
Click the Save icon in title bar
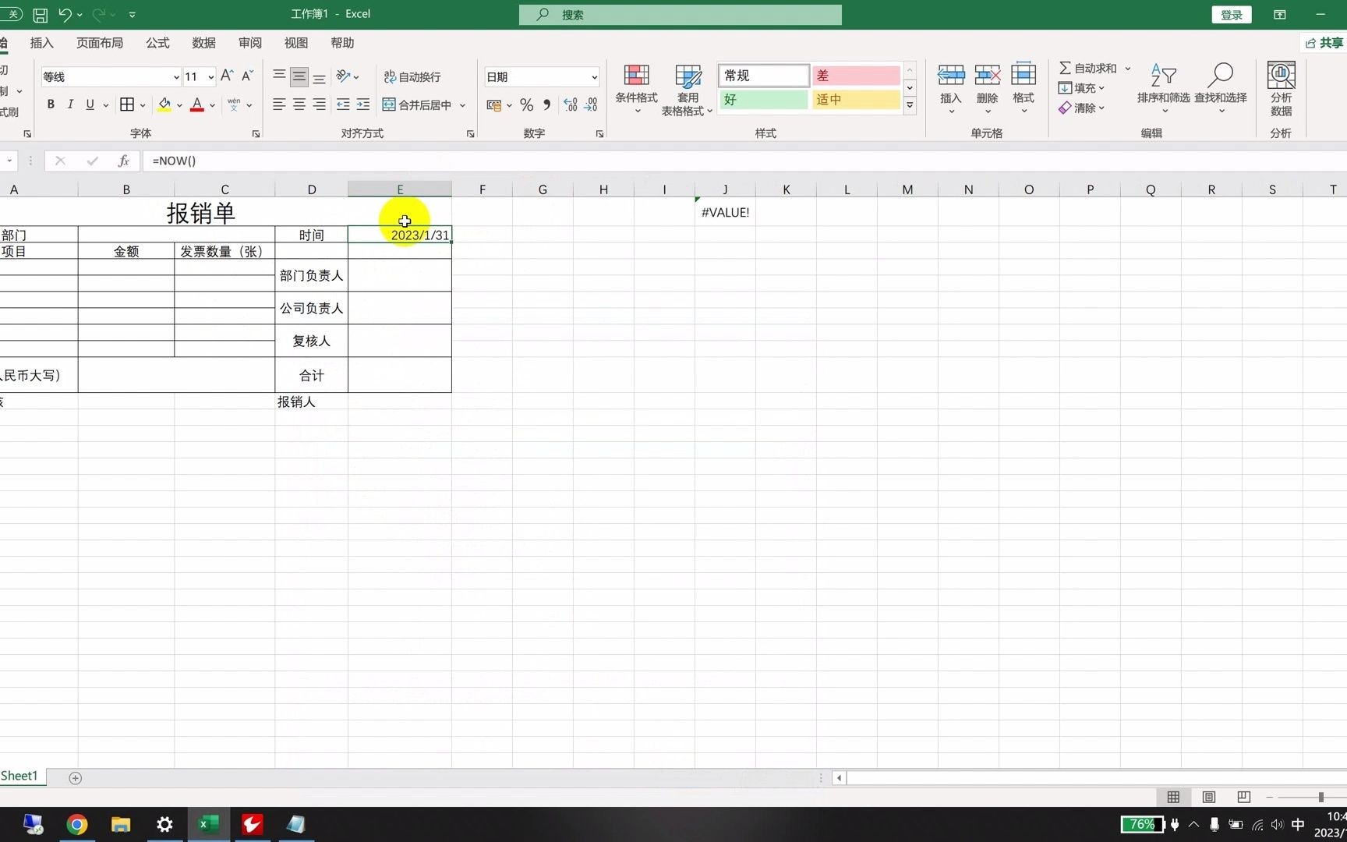(x=41, y=15)
